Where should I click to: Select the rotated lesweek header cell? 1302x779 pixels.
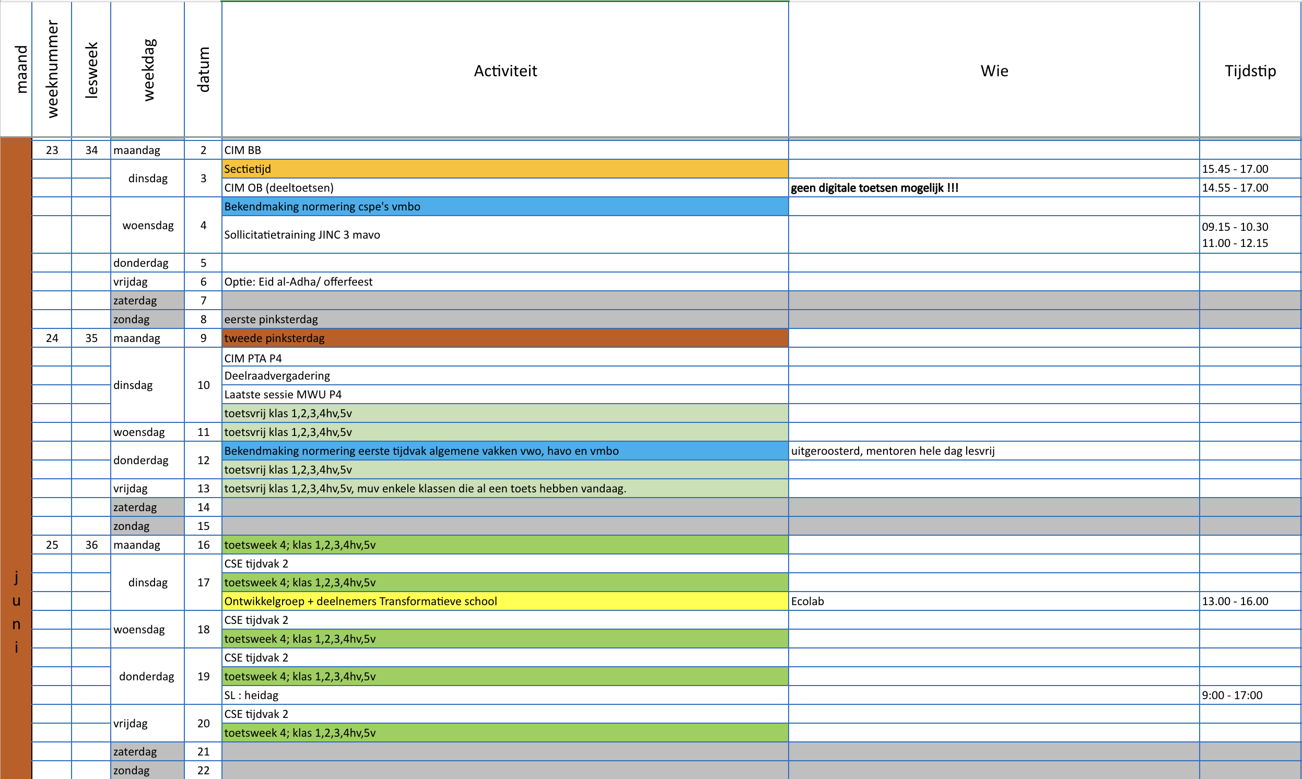tap(91, 70)
